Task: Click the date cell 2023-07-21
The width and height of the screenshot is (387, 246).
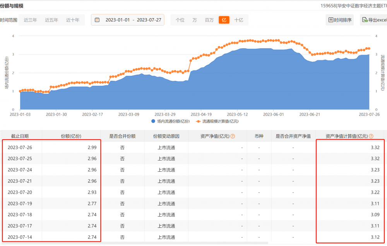Action: click(20, 181)
